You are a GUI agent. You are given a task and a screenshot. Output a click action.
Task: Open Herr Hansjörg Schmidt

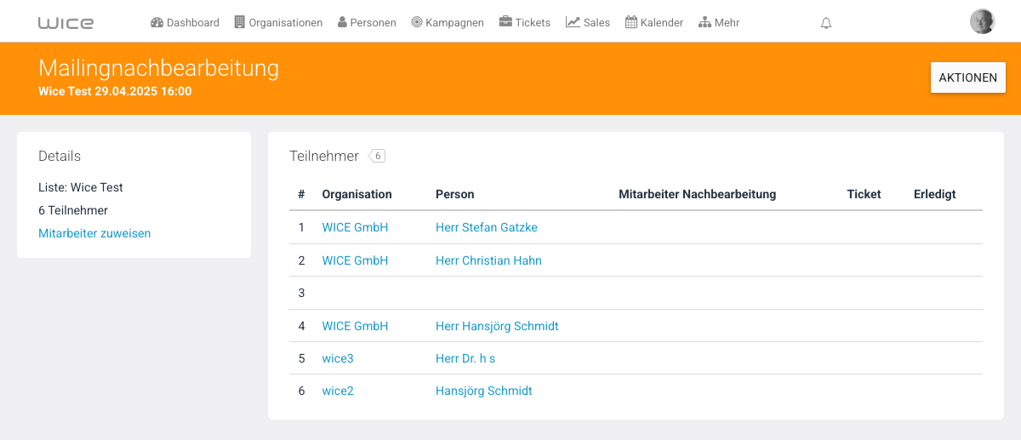pos(497,326)
